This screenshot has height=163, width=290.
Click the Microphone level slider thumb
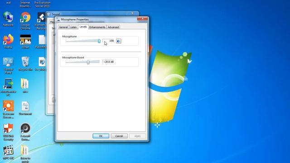[x=99, y=41]
